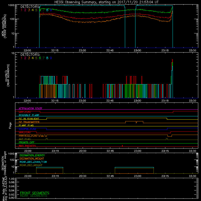Select cyan detector 8 in front segments legend
Image resolution: width=201 pixels, height=201 pixels.
point(47,10)
